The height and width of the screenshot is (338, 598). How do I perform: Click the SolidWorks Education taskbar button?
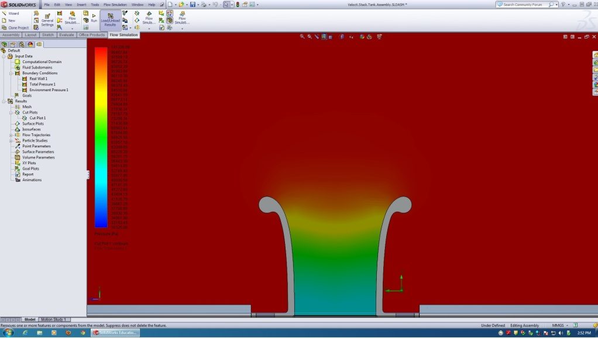click(115, 333)
